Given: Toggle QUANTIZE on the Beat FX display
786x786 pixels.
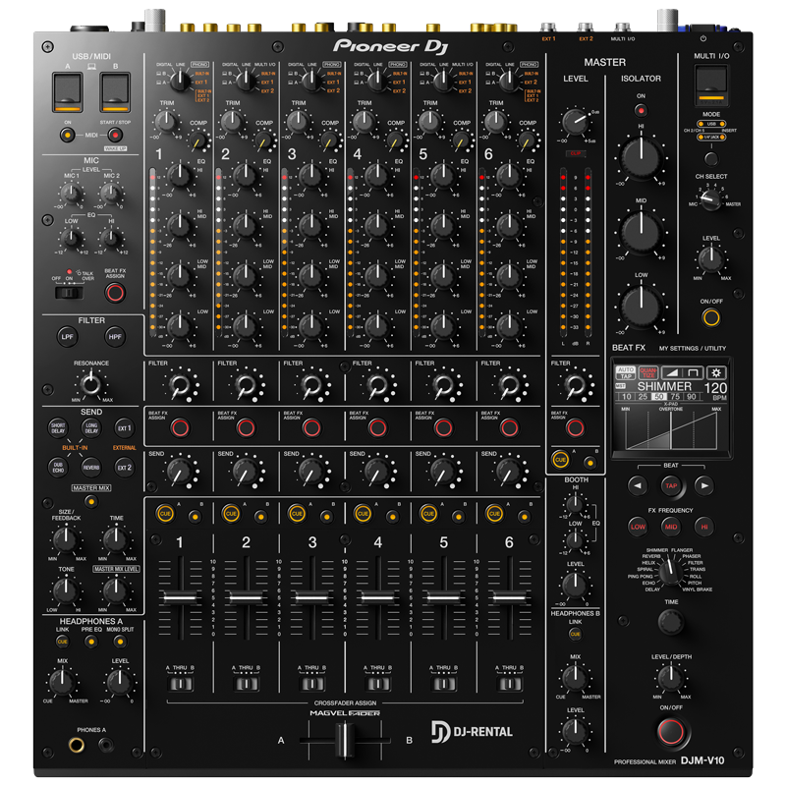Looking at the screenshot, I should [647, 372].
